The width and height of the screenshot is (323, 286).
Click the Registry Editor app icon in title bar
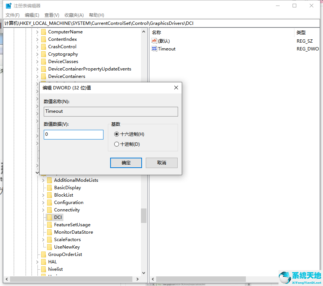[8, 6]
